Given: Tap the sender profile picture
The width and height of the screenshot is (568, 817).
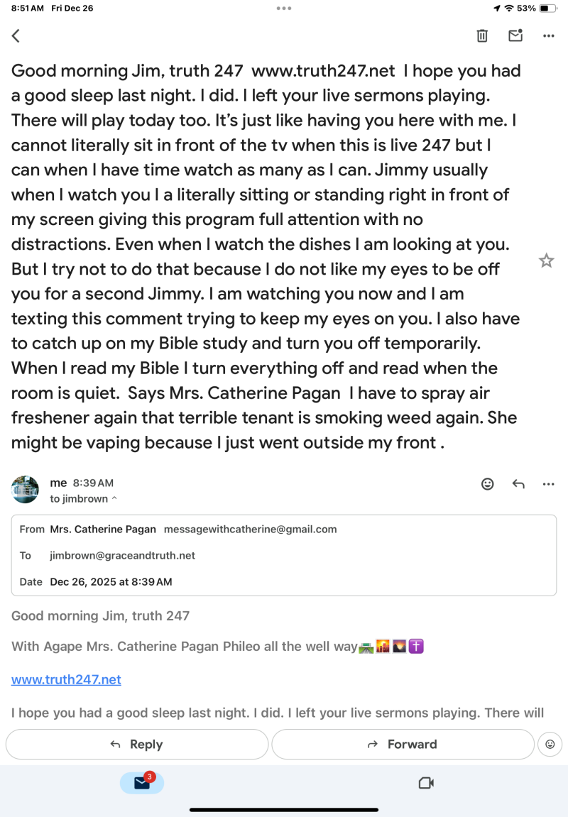Looking at the screenshot, I should [26, 490].
